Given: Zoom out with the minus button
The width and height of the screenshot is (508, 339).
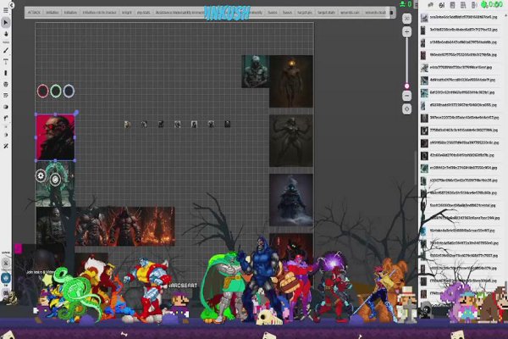Looking at the screenshot, I should (x=407, y=96).
